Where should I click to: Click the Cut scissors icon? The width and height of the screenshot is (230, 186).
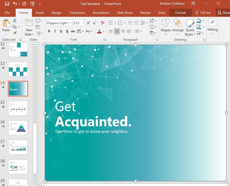click(15, 21)
